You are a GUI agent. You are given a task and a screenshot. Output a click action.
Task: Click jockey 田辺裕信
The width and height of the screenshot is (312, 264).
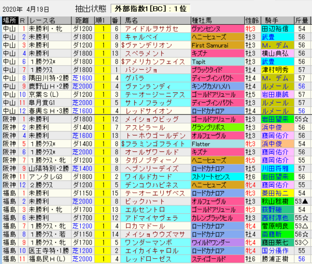[275, 29]
